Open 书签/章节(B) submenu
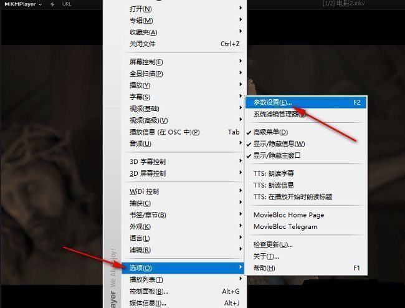 click(x=184, y=215)
